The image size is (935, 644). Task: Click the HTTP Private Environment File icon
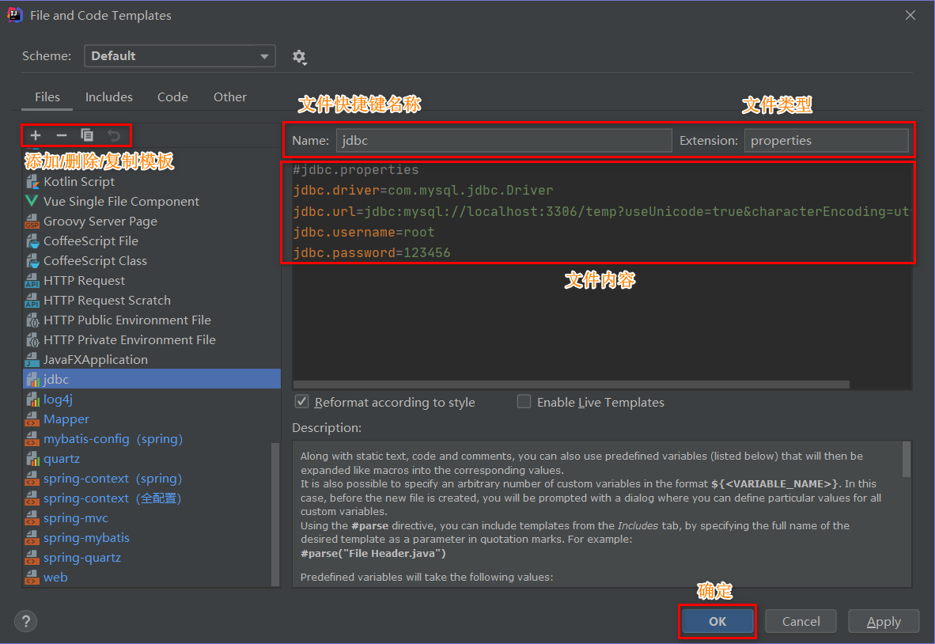(x=32, y=340)
